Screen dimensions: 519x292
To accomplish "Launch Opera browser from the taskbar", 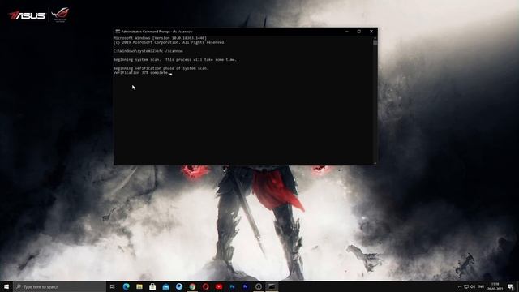I will 205,286.
